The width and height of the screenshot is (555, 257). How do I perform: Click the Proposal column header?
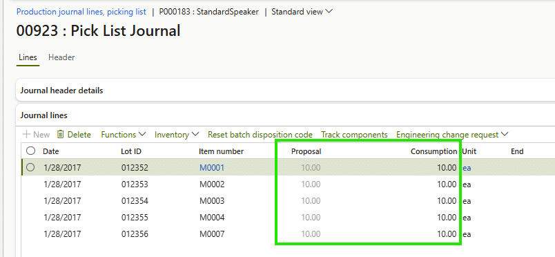click(306, 151)
